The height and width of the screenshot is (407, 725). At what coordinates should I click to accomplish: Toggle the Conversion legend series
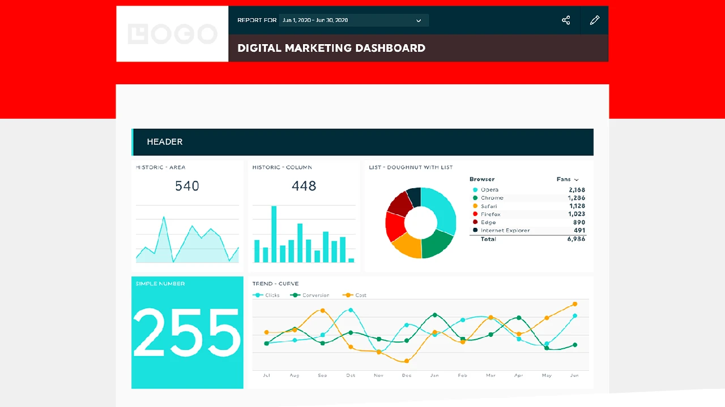click(310, 295)
